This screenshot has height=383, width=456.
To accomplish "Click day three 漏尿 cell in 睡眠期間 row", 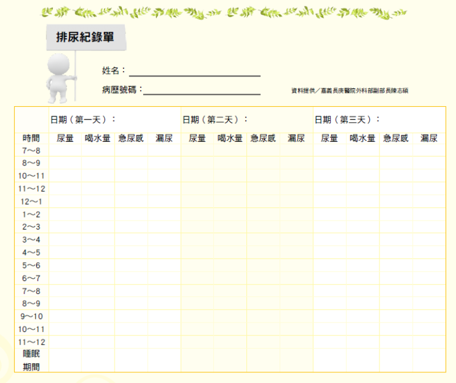I will (x=429, y=360).
